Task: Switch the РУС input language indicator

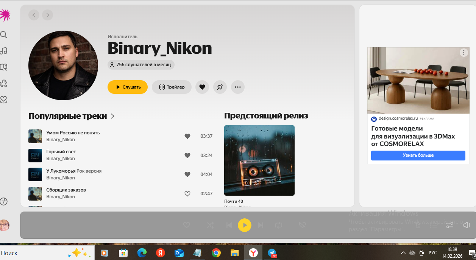Action: pos(432,253)
